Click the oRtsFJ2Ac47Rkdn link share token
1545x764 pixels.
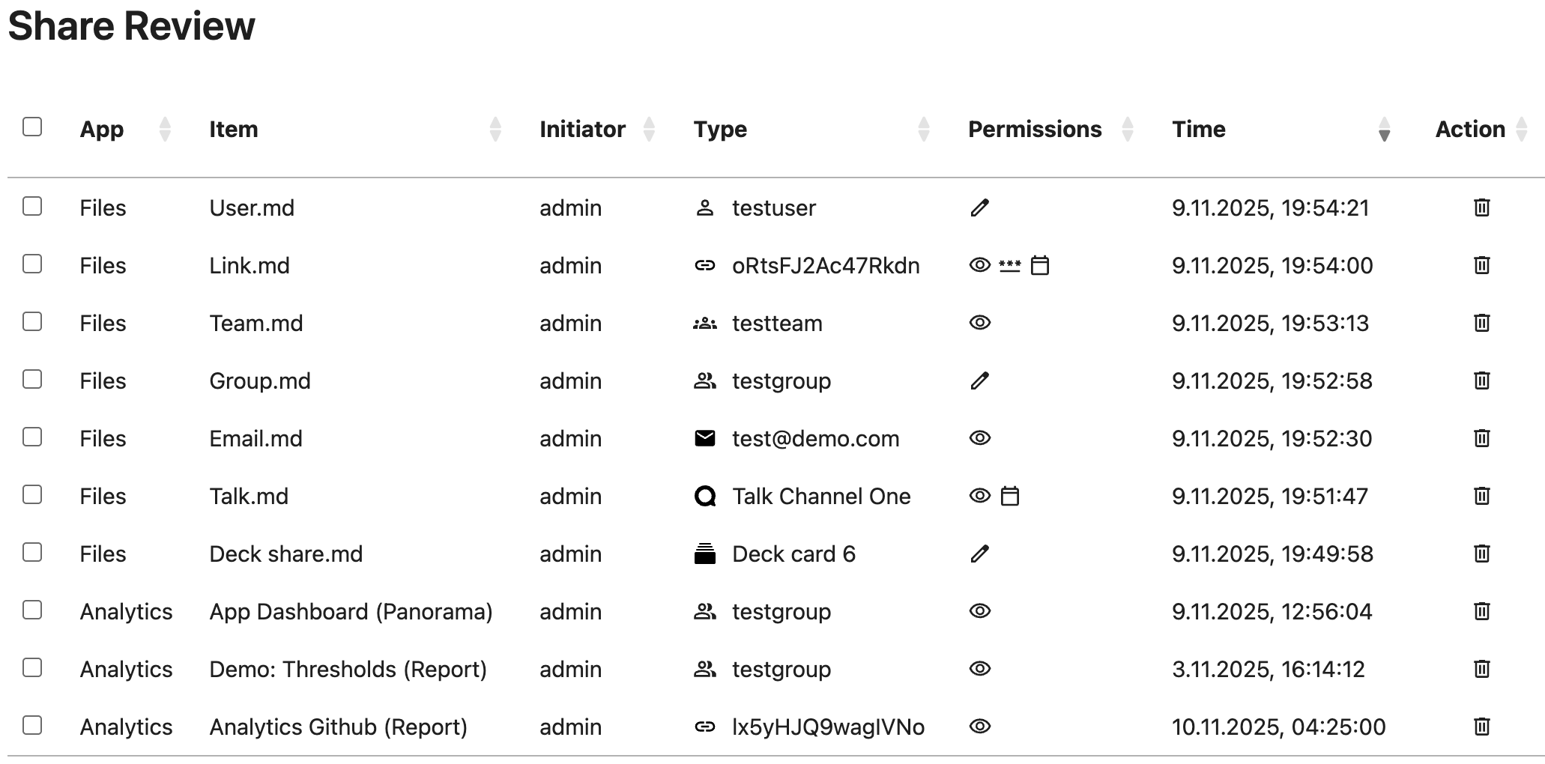point(826,265)
